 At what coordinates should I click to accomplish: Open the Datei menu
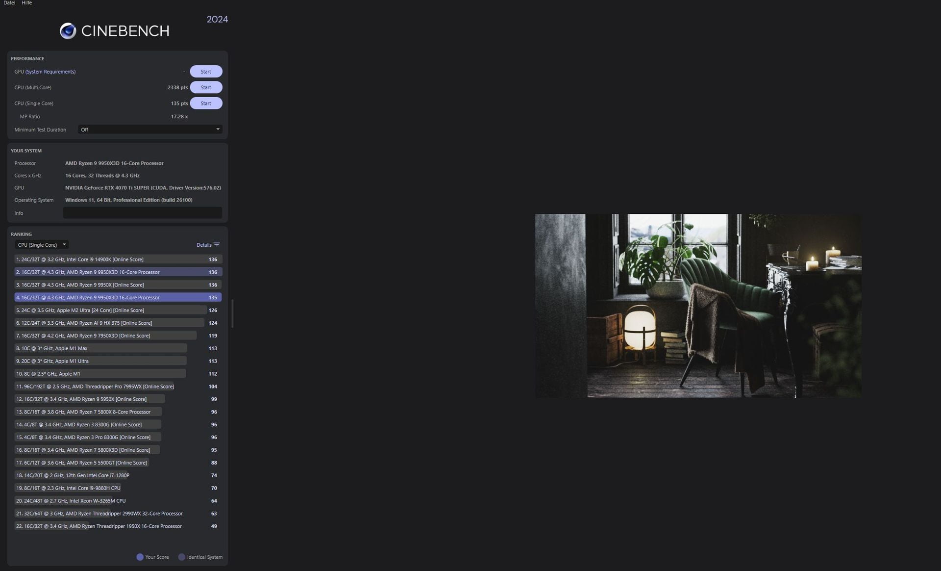[x=9, y=3]
